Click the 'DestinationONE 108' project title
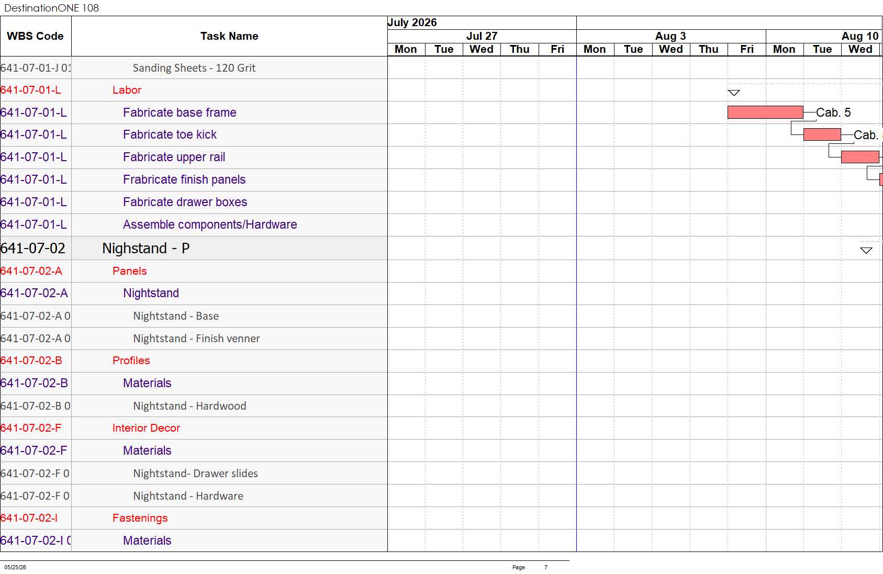This screenshot has width=883, height=574. (51, 8)
